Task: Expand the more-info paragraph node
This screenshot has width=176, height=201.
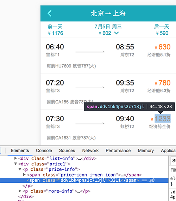Action: 20,191
